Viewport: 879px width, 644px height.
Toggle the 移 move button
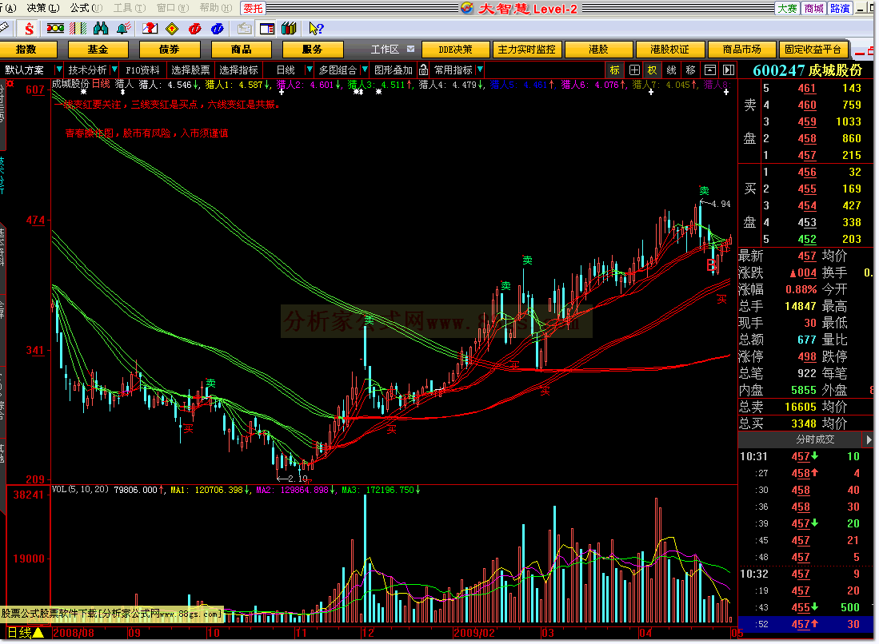[691, 70]
